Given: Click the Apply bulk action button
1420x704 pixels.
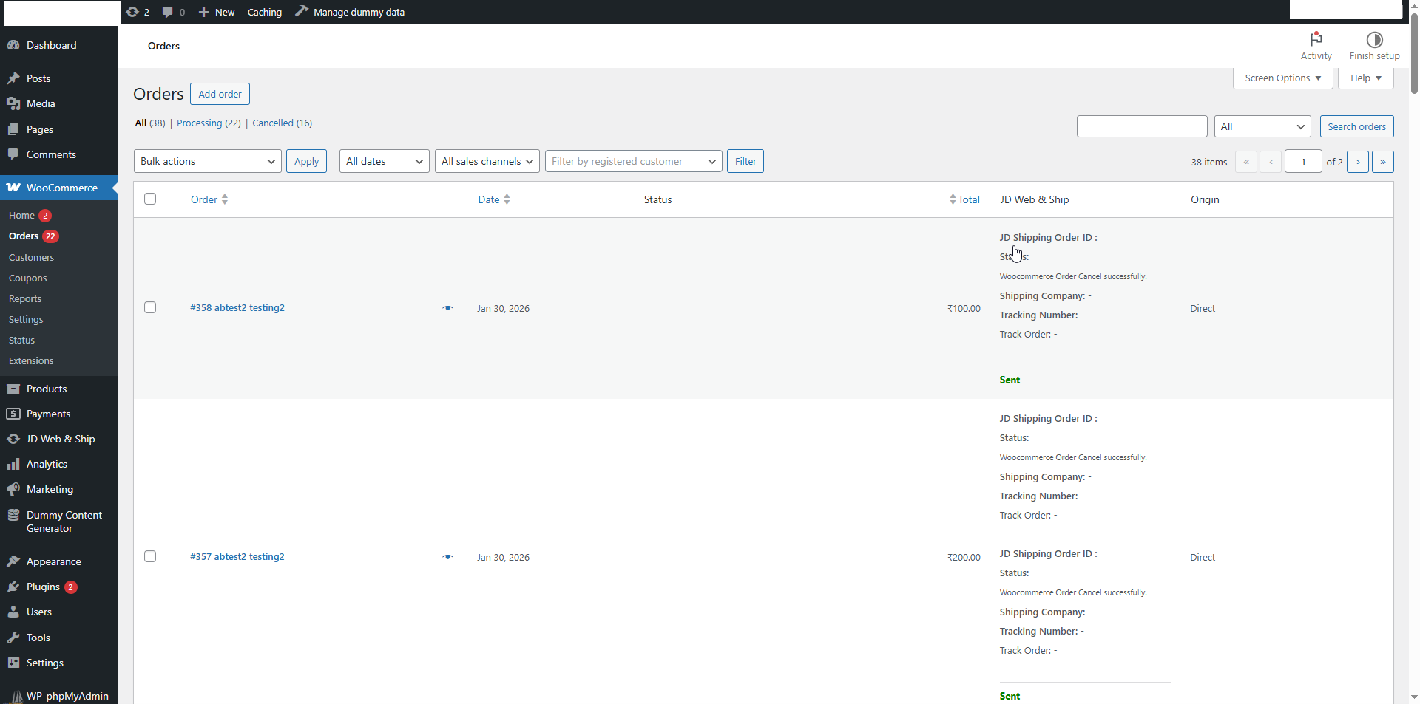Looking at the screenshot, I should pyautogui.click(x=306, y=161).
